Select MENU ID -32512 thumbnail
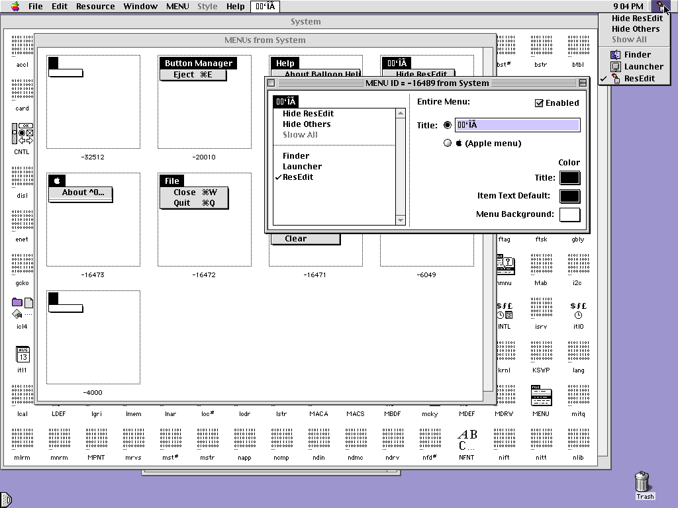This screenshot has height=508, width=678. [x=93, y=102]
